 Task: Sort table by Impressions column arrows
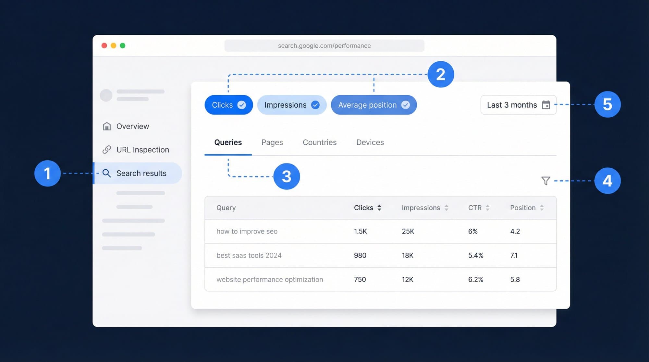(x=446, y=208)
